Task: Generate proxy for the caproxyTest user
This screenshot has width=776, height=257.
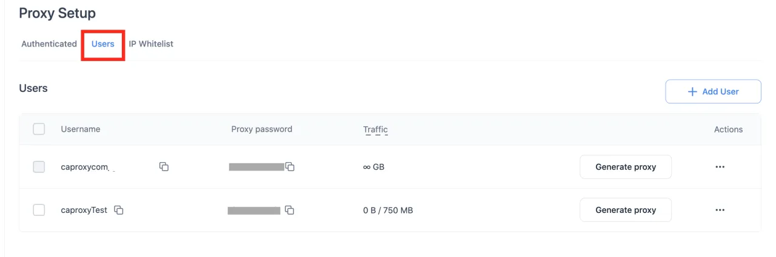Action: (x=625, y=210)
